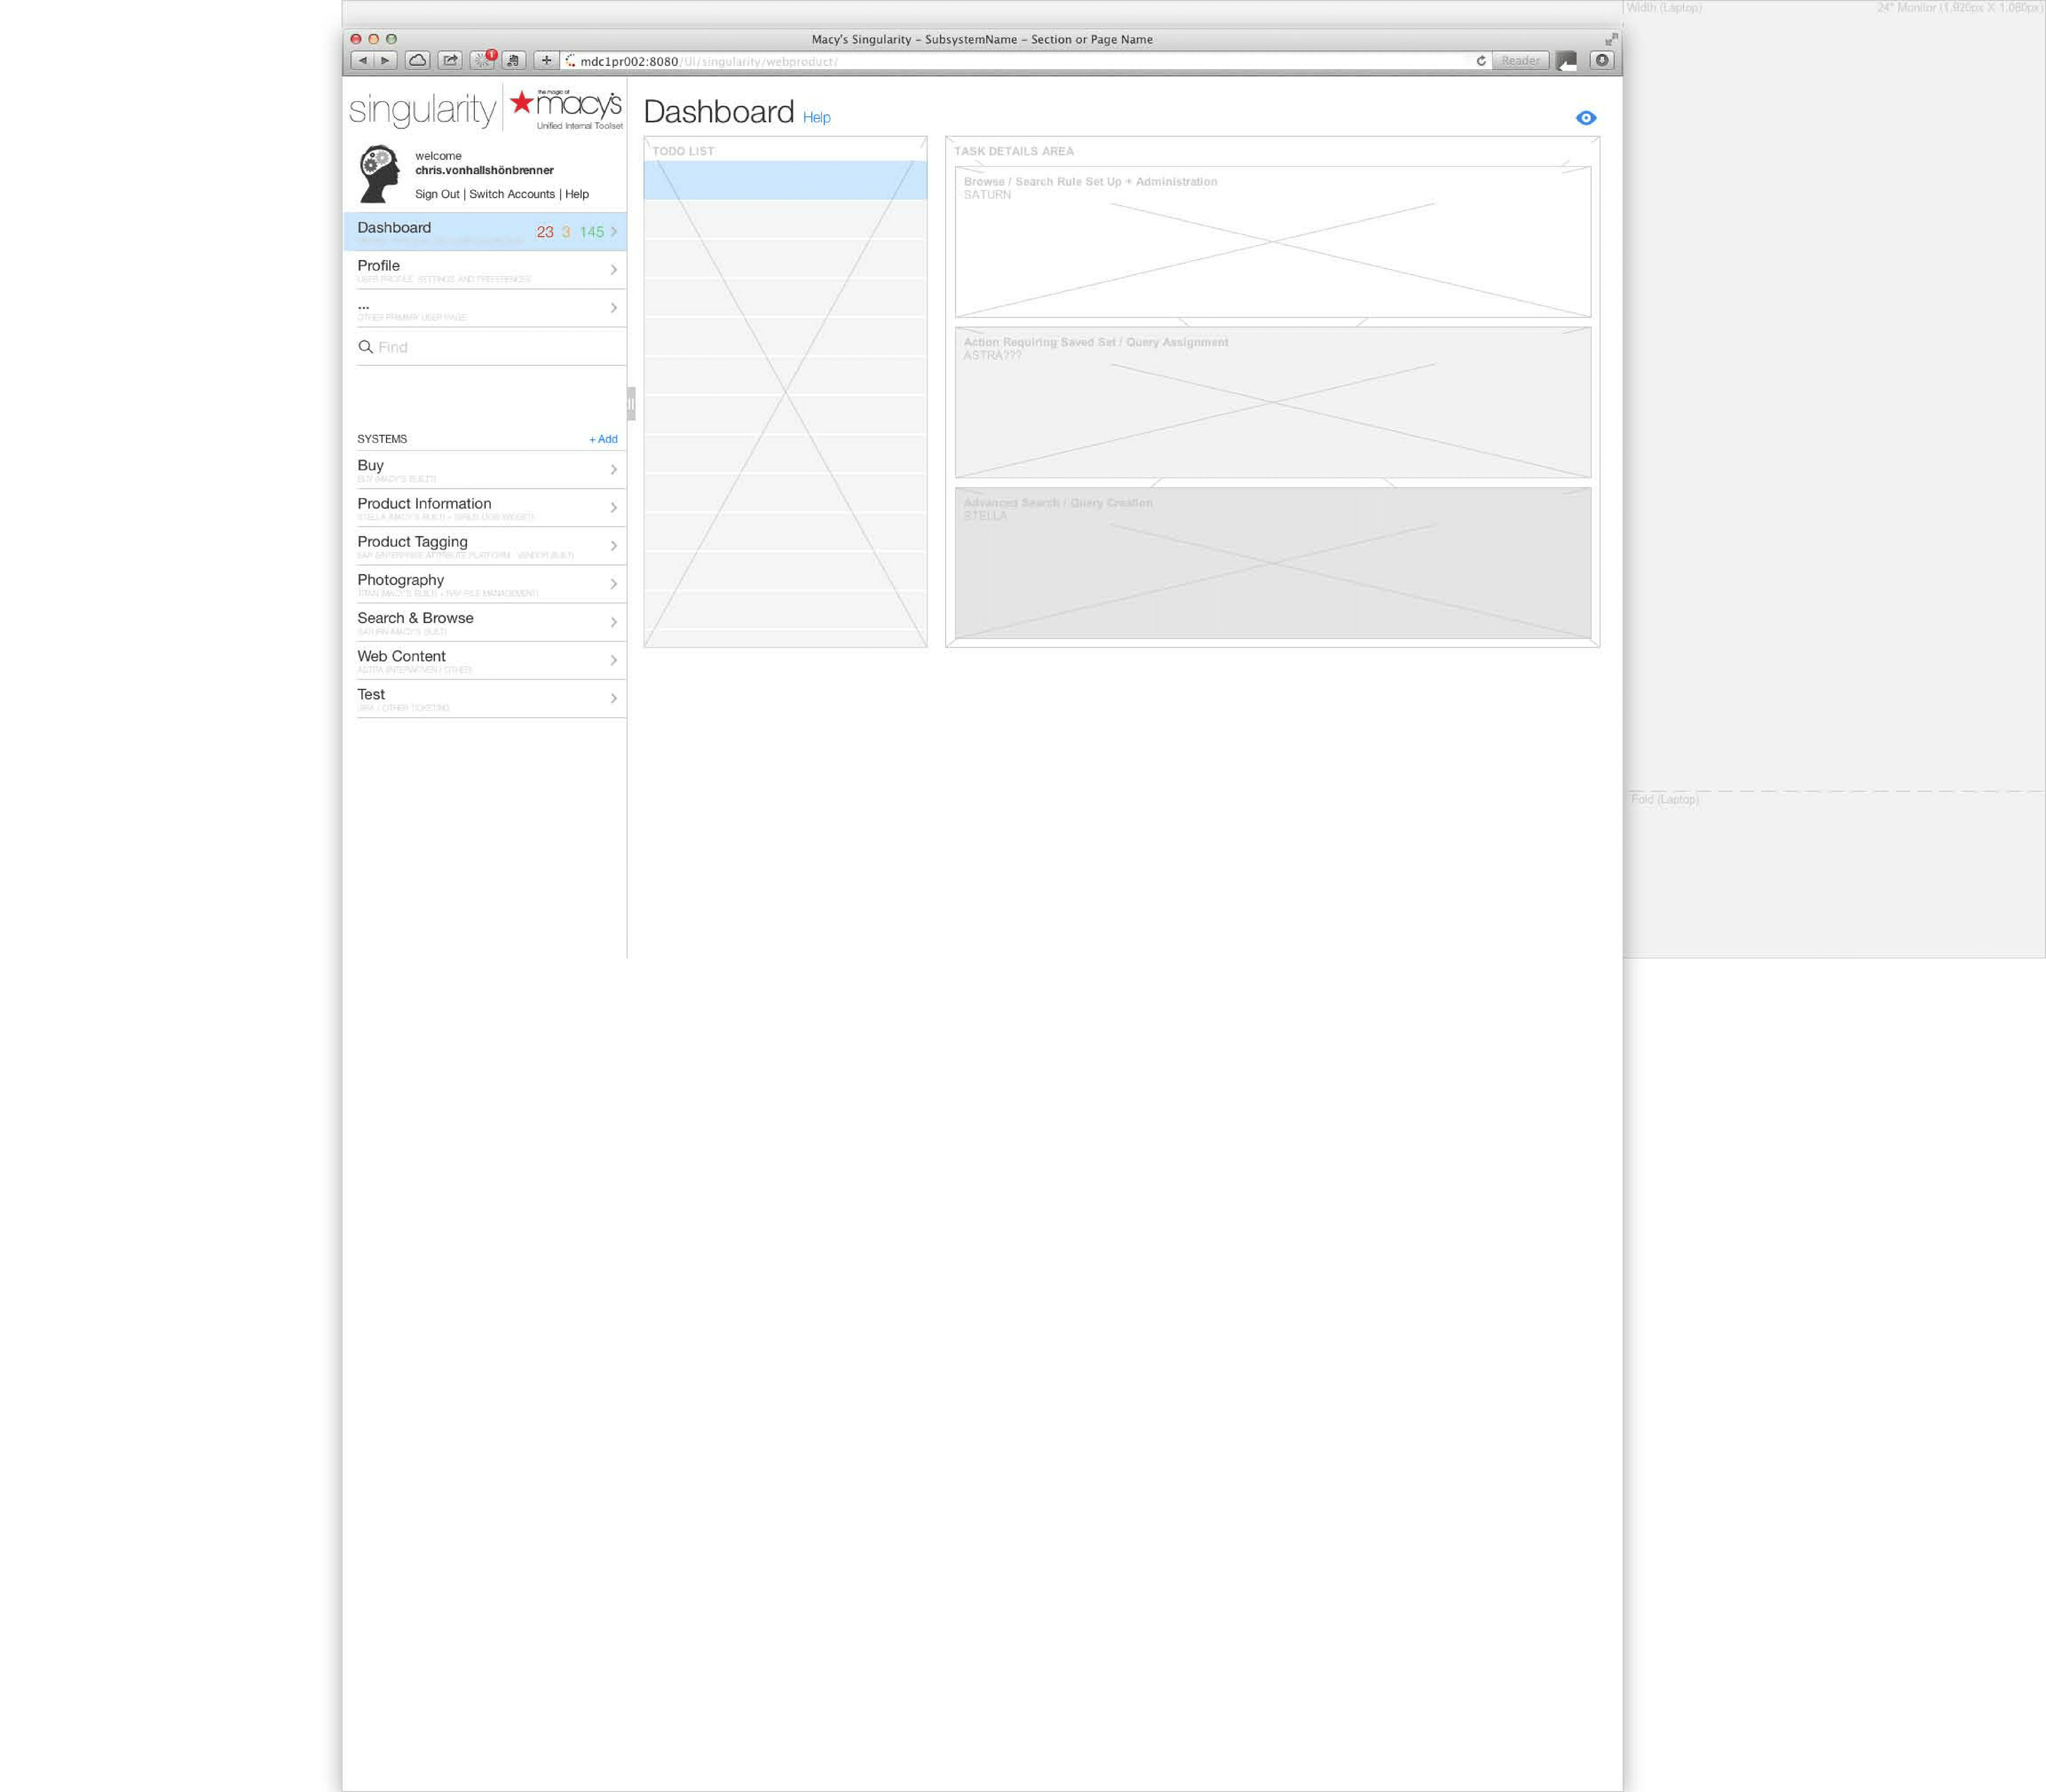Expand the Profile chevron in sidebar
Screen dimensions: 2046x1792
tap(613, 270)
